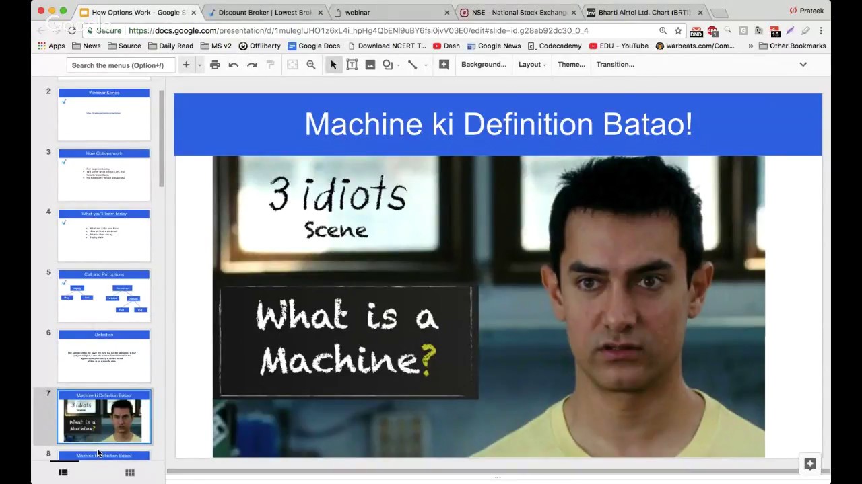This screenshot has width=862, height=484.
Task: Switch to the Discount Broker browser tab
Action: pos(265,12)
